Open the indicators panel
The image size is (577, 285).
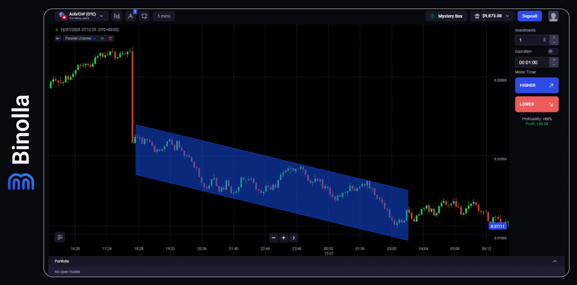tap(116, 16)
